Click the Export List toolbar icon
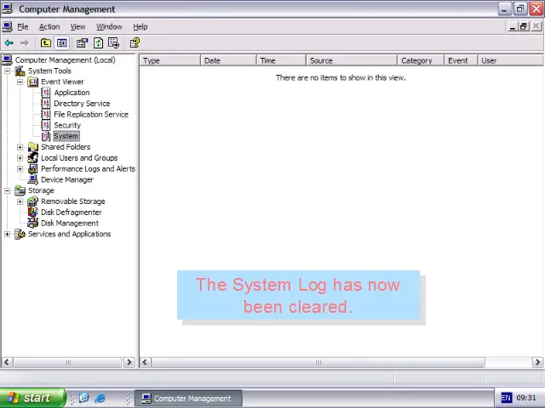 pyautogui.click(x=113, y=43)
